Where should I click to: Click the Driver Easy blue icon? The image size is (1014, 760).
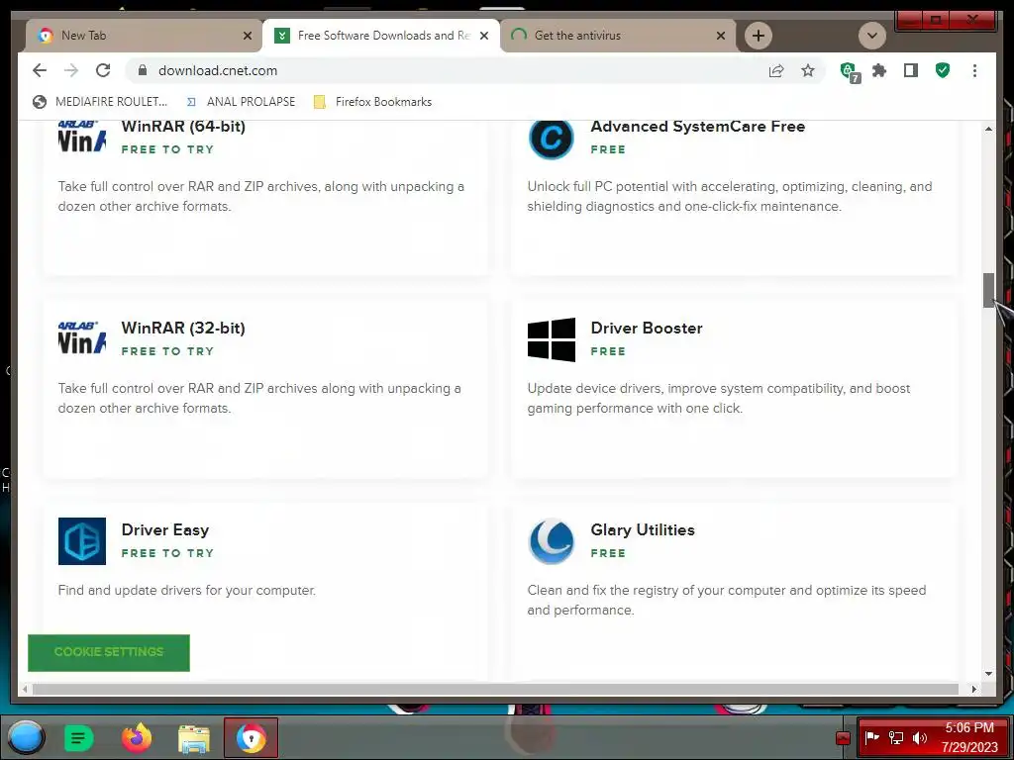[x=82, y=541]
